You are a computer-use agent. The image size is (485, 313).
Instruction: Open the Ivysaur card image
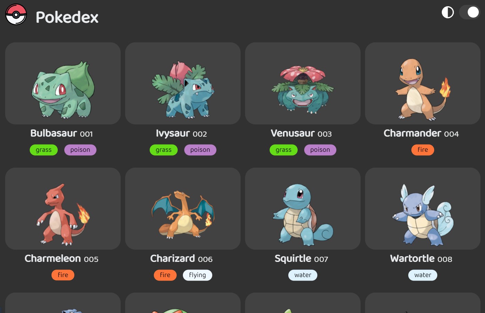(x=183, y=84)
